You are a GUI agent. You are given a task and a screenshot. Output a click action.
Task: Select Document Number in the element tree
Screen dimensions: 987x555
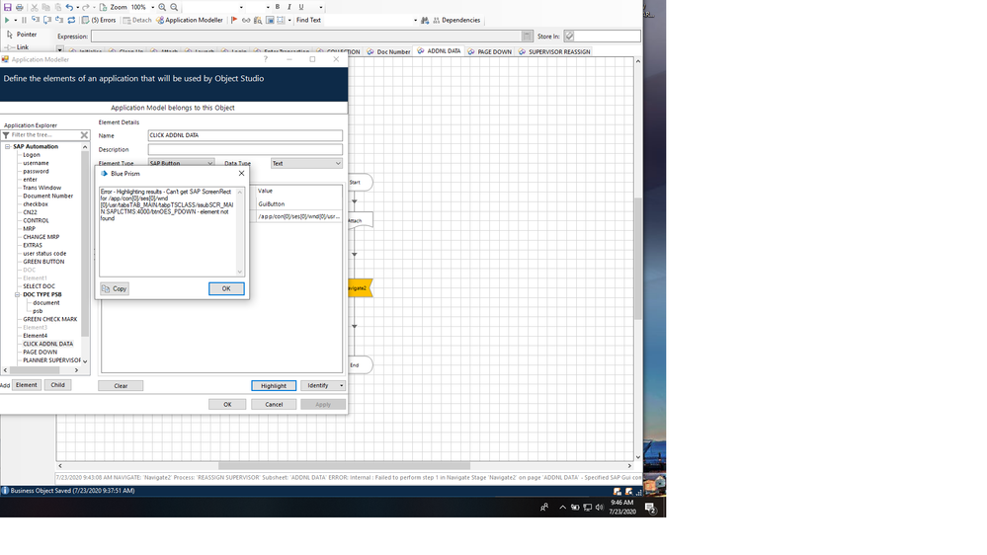tap(47, 197)
